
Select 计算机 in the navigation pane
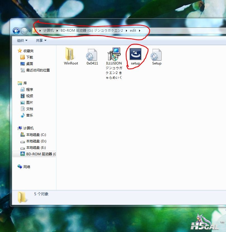point(28,128)
